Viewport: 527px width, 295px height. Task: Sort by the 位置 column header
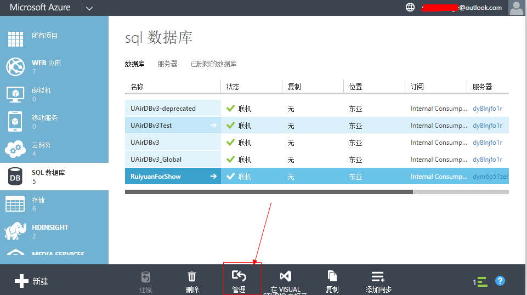[x=355, y=87]
